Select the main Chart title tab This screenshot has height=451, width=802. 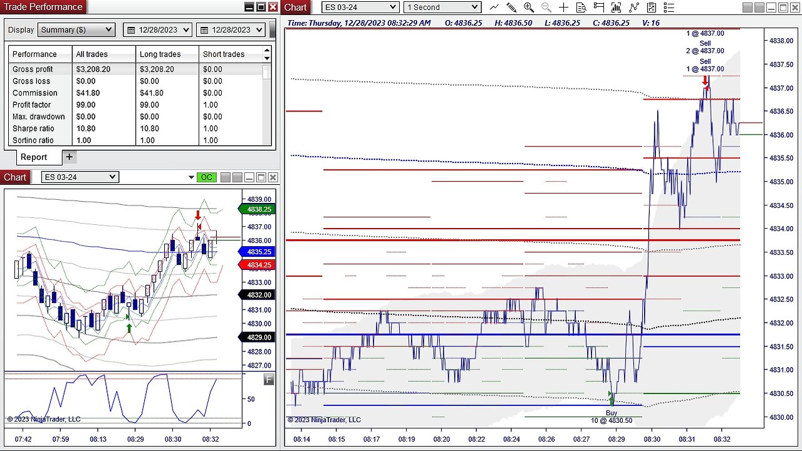click(x=296, y=8)
